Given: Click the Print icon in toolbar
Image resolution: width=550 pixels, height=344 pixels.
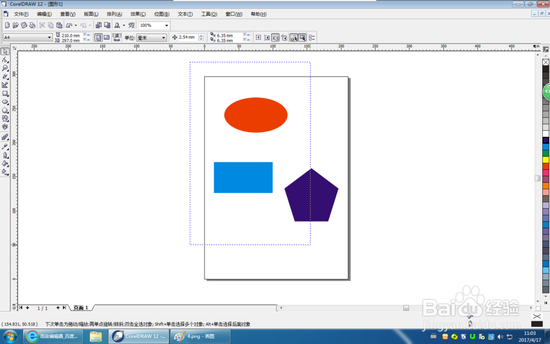Looking at the screenshot, I should [32, 25].
